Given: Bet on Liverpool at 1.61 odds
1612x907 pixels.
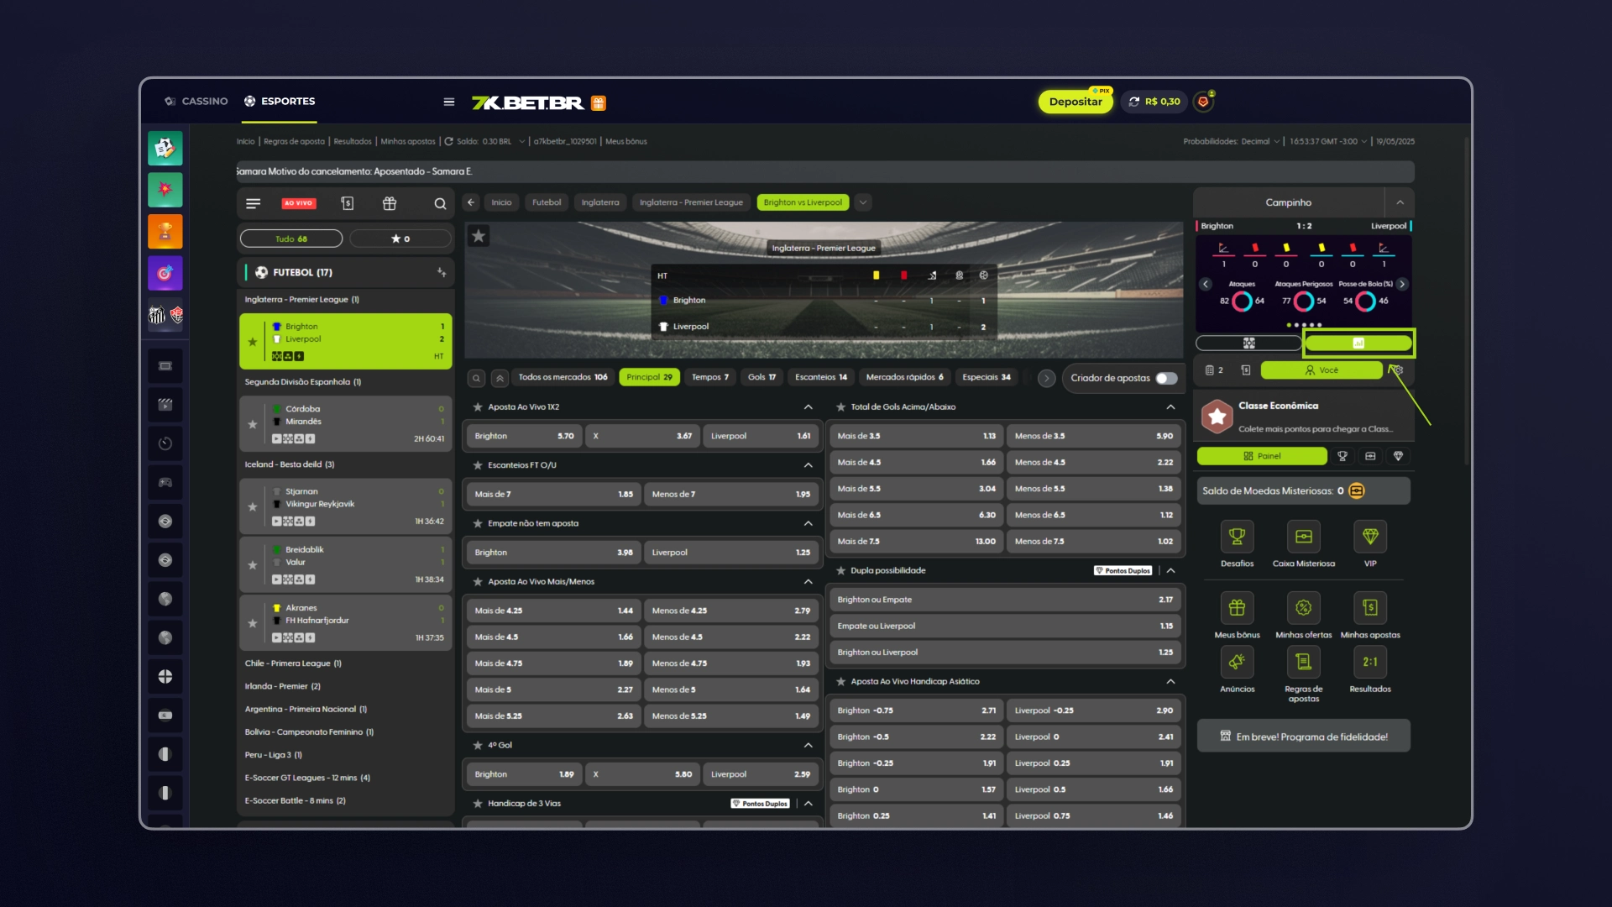Looking at the screenshot, I should click(x=760, y=437).
